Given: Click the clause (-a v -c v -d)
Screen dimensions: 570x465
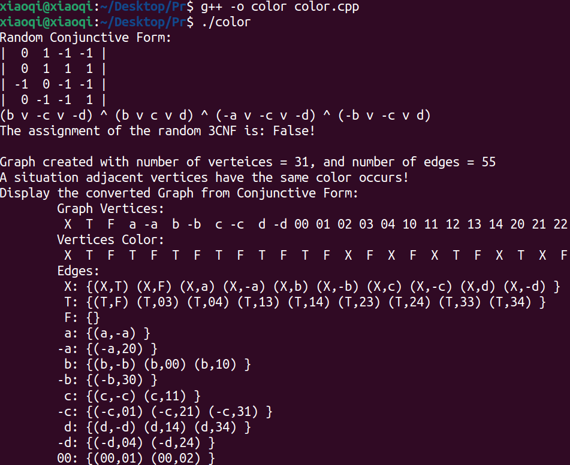Looking at the screenshot, I should tap(266, 116).
